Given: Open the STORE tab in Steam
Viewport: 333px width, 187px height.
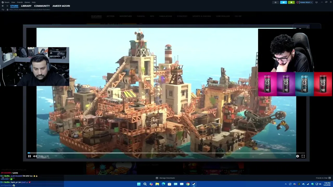Looking at the screenshot, I should 14,6.
